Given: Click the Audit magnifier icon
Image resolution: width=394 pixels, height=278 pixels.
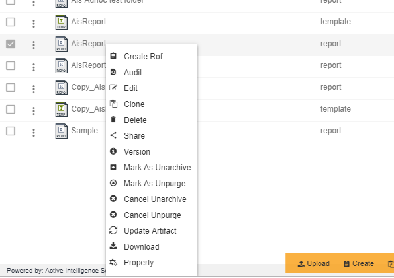Looking at the screenshot, I should pyautogui.click(x=113, y=72).
